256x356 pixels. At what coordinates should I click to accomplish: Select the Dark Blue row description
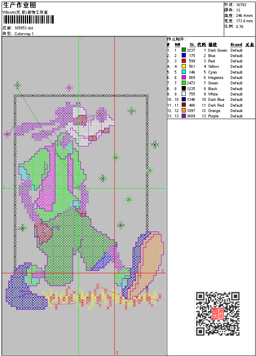click(x=216, y=100)
